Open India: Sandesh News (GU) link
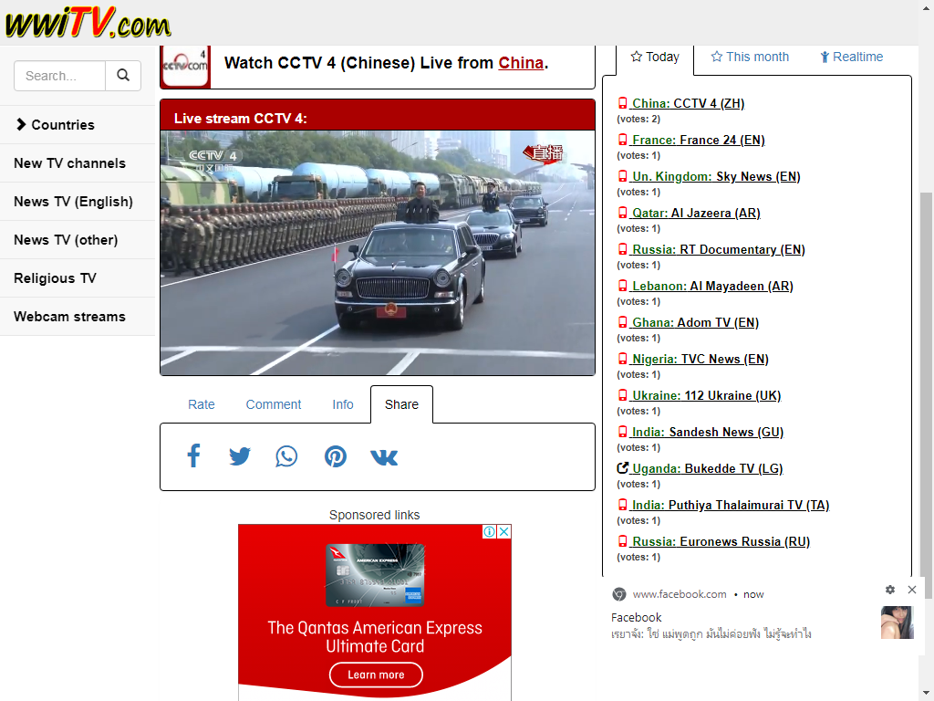Image resolution: width=934 pixels, height=701 pixels. pos(700,432)
